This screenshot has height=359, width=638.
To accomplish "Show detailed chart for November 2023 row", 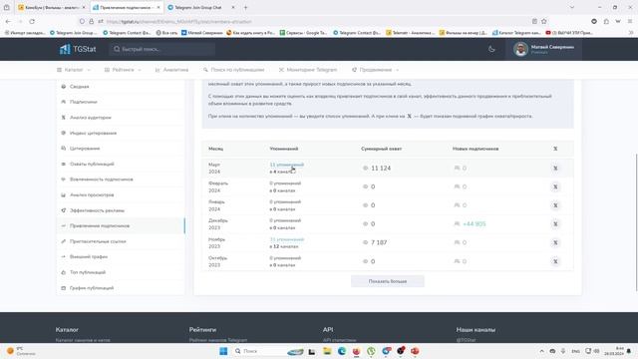I will pos(555,243).
